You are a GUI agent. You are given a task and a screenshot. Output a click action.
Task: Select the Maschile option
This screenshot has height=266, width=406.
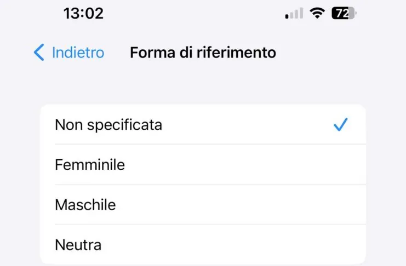203,205
